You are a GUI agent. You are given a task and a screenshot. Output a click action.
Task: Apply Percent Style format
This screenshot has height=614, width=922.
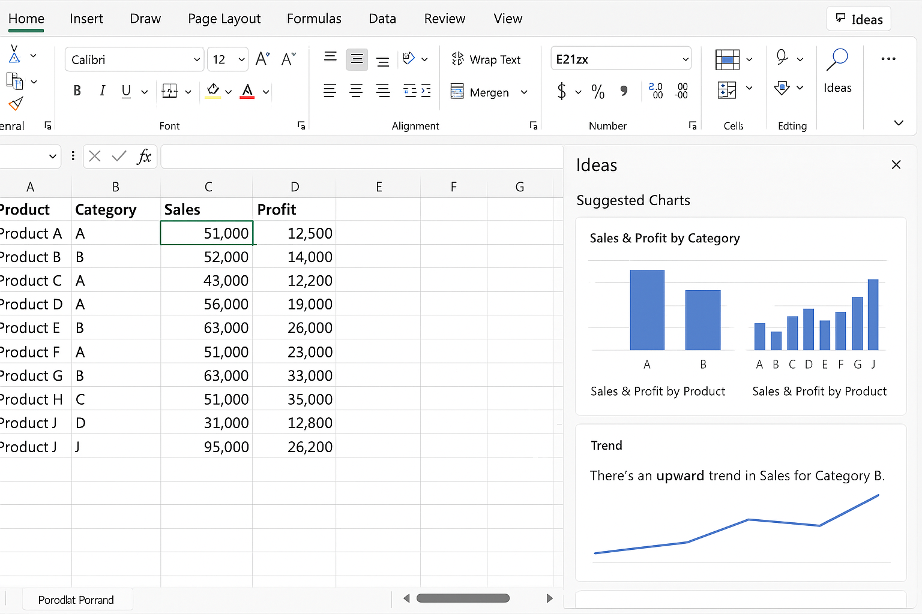point(598,91)
